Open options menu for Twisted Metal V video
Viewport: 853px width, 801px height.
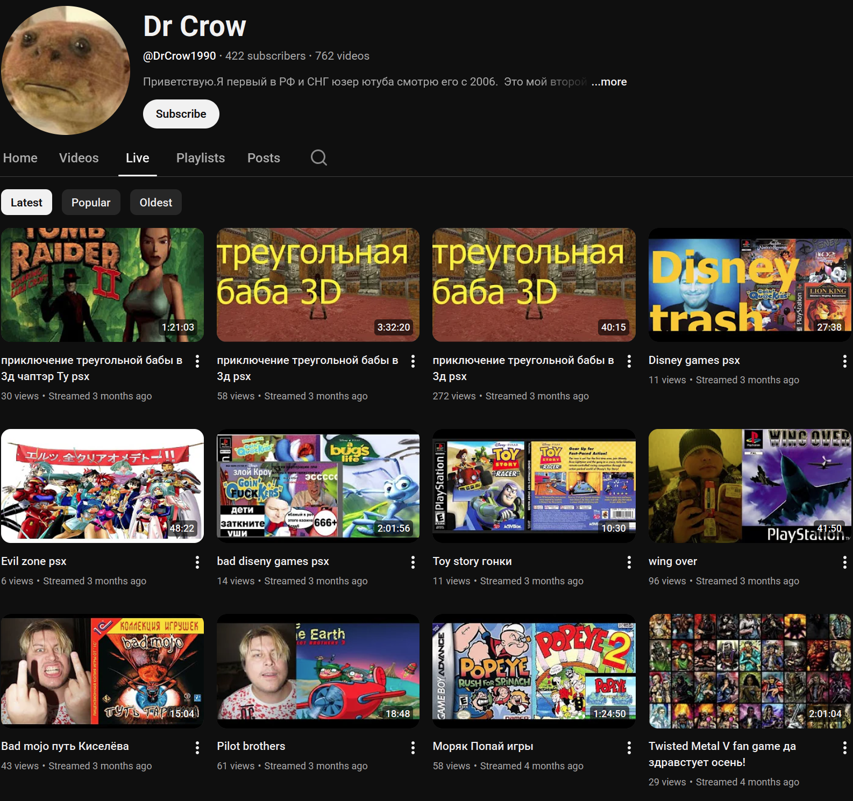click(844, 747)
